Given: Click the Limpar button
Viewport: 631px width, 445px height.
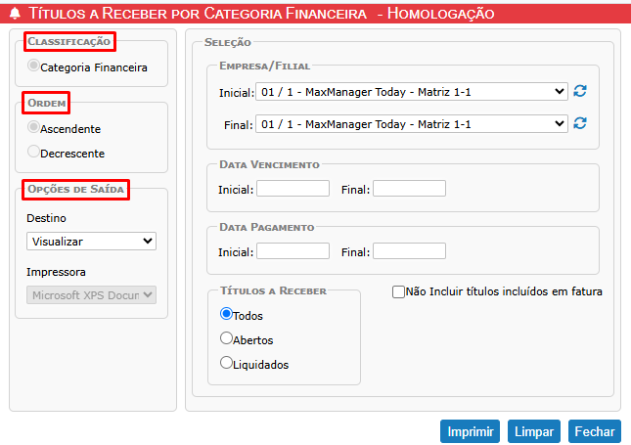Looking at the screenshot, I should [x=534, y=431].
